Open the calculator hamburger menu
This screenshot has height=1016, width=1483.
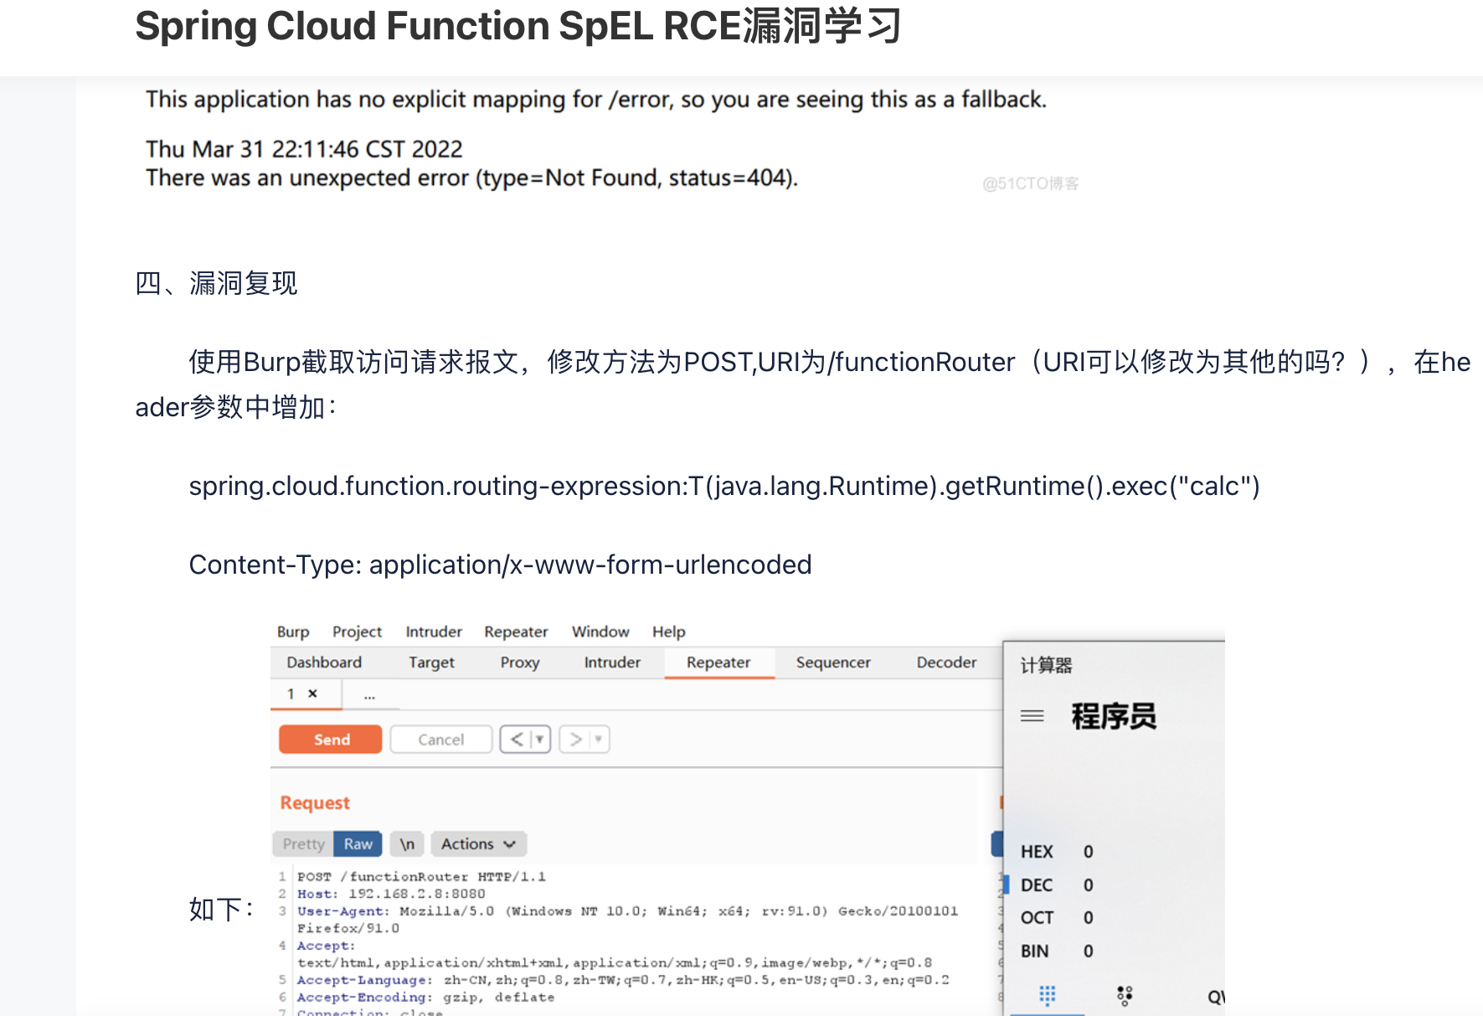(x=1032, y=716)
